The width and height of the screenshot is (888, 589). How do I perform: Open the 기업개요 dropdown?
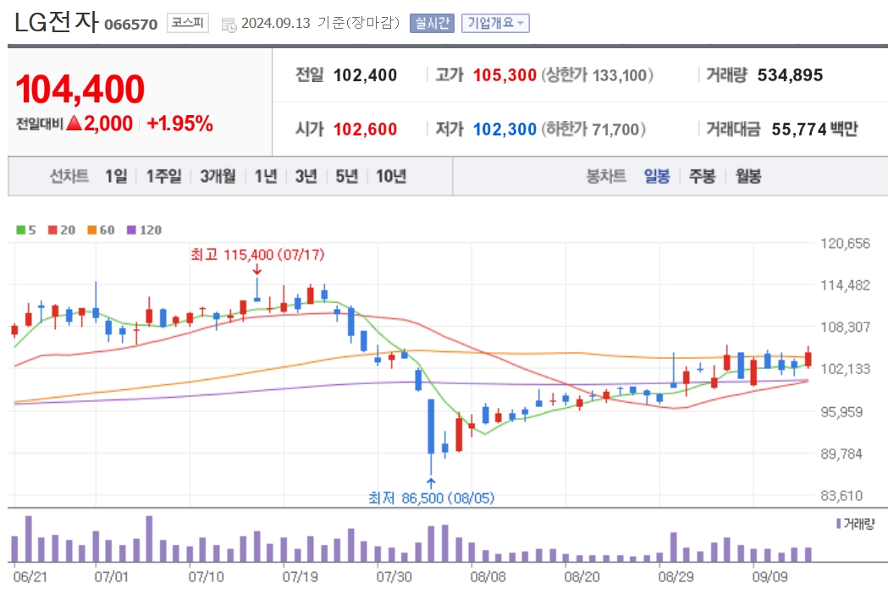pos(495,23)
